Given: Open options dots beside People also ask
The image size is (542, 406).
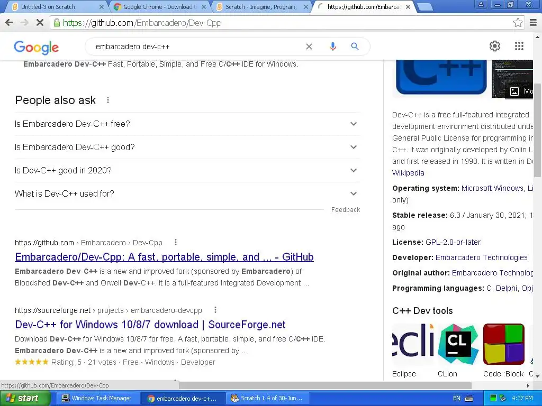Looking at the screenshot, I should click(108, 100).
